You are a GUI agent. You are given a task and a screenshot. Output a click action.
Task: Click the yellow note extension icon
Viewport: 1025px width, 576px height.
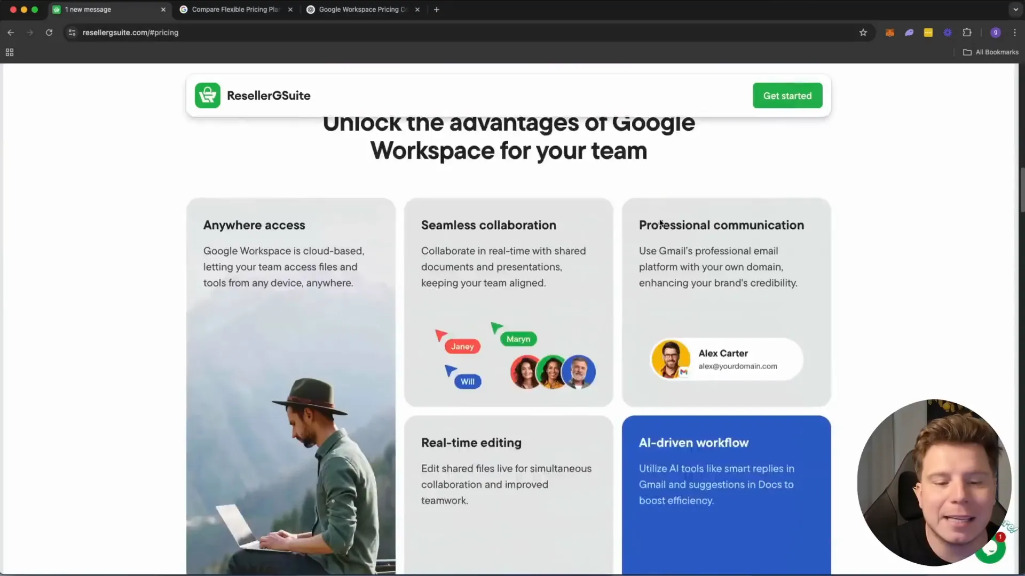928,33
